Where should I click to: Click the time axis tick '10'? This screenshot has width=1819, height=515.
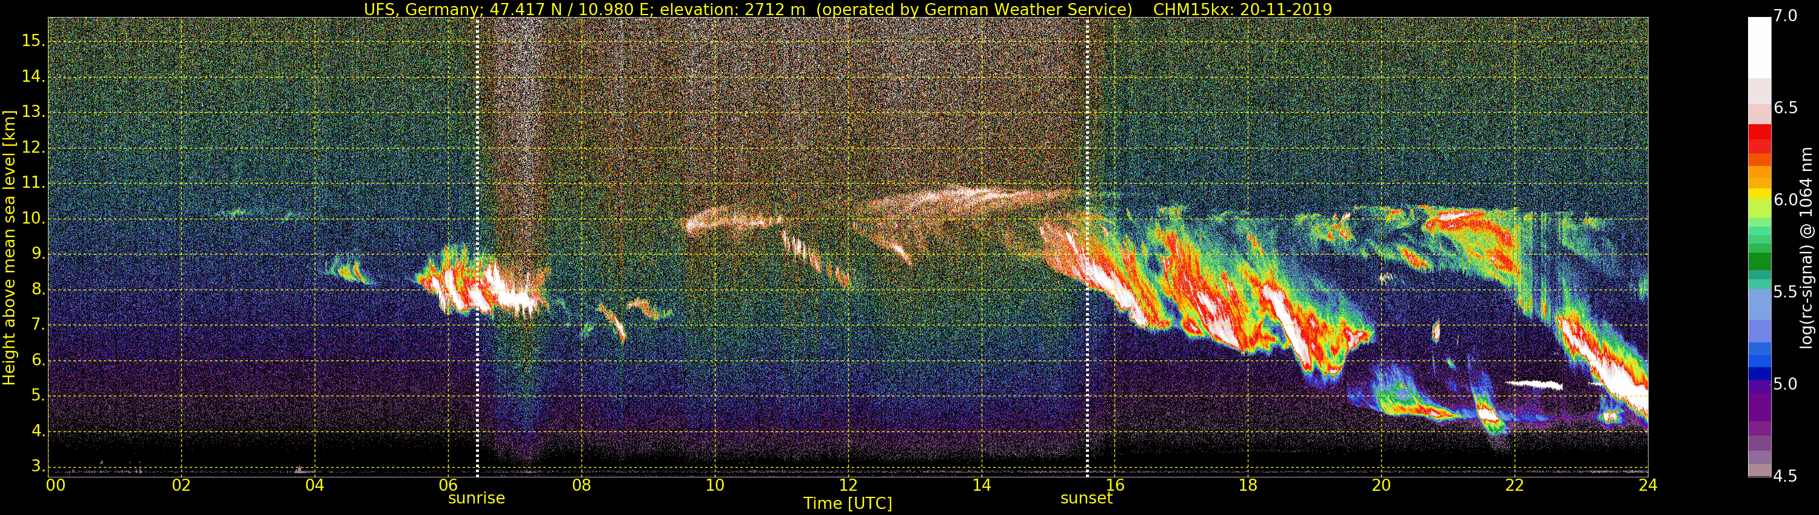715,485
